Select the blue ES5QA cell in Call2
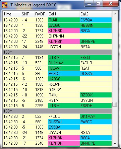The width and height of the screenshot is (121, 149). tap(96, 20)
